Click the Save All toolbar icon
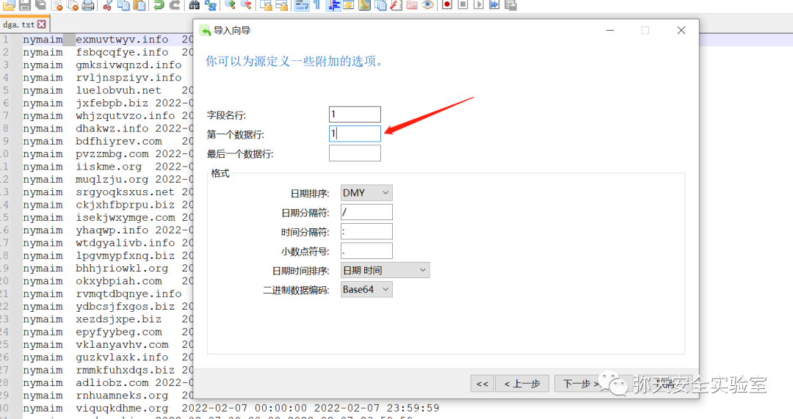The image size is (793, 419). [x=40, y=5]
